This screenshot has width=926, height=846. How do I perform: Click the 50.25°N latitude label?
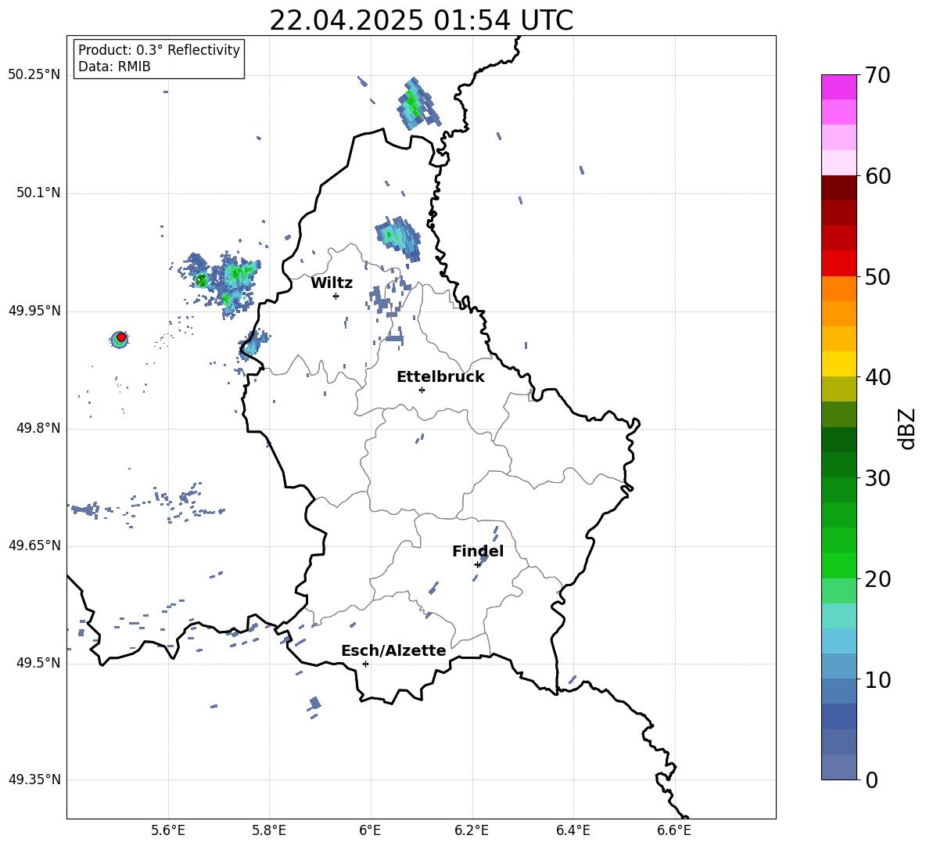34,75
